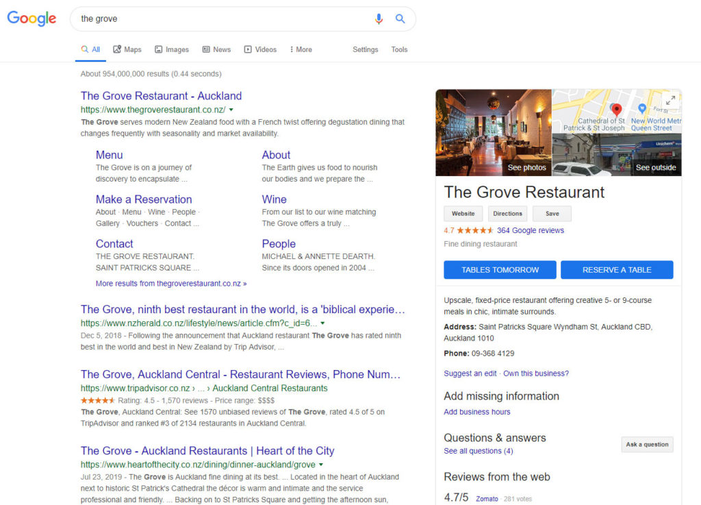Expand dropdown arrow next to nzherald URL

click(x=323, y=323)
